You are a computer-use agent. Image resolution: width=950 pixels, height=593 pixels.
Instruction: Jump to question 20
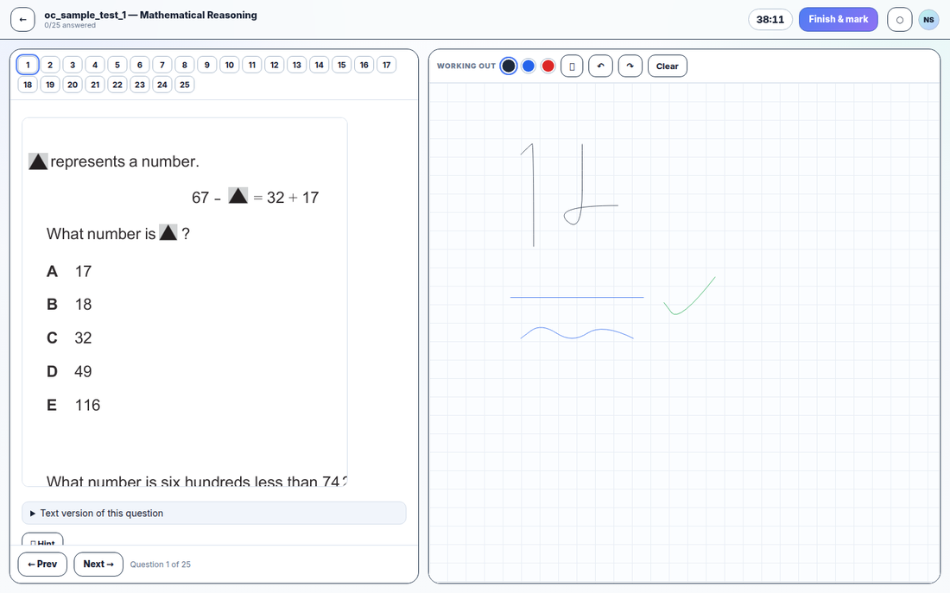[73, 85]
